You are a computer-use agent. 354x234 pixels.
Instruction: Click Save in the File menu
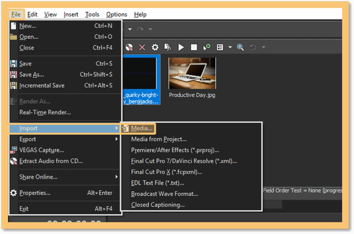click(65, 63)
